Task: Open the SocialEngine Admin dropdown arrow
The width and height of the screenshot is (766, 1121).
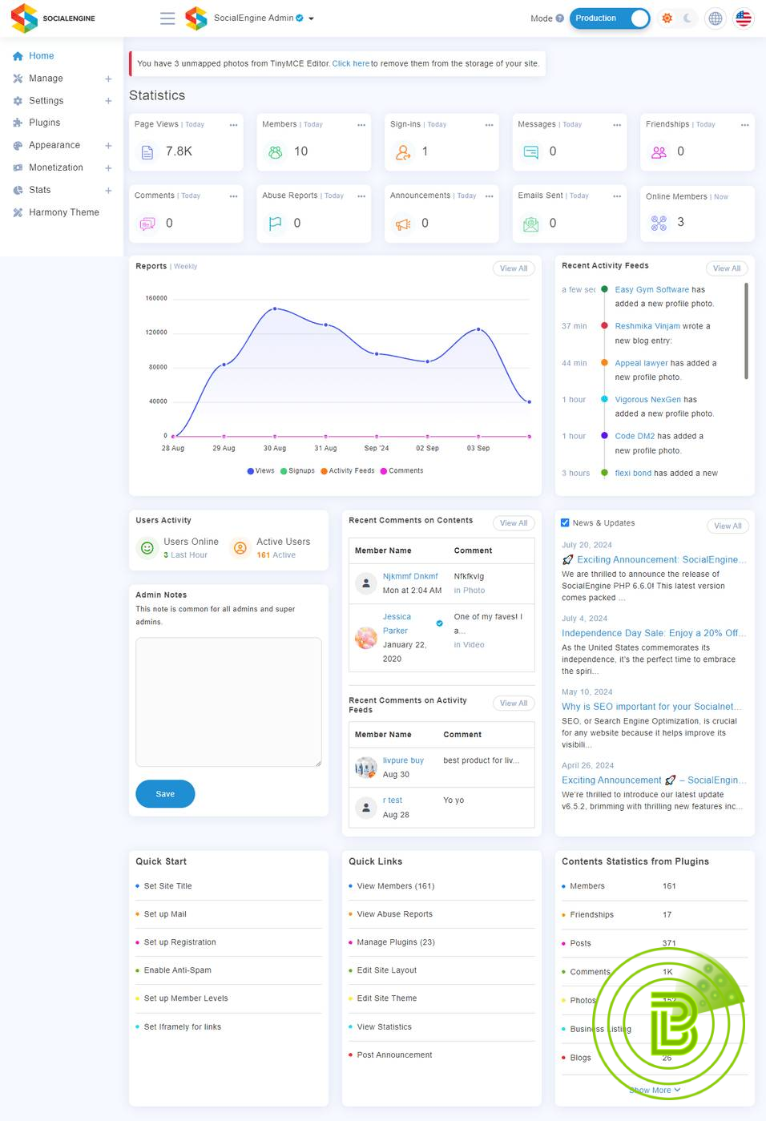Action: coord(311,18)
